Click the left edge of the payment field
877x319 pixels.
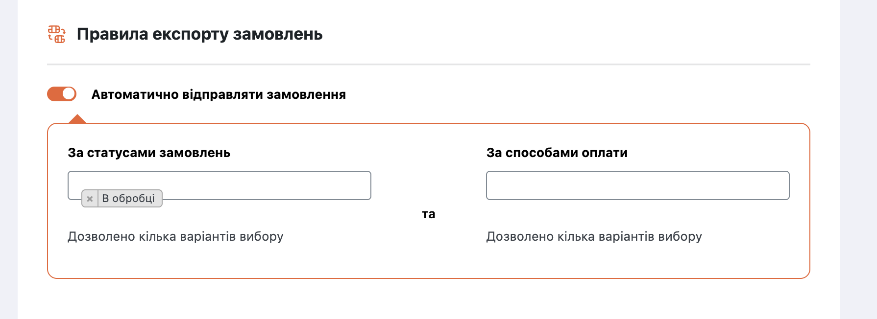point(490,185)
